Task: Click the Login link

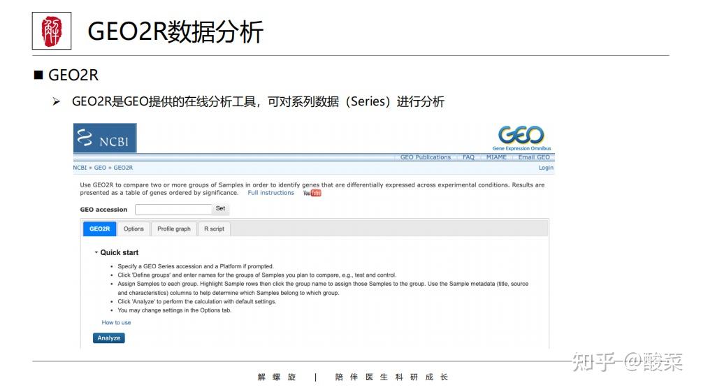Action: [x=546, y=168]
